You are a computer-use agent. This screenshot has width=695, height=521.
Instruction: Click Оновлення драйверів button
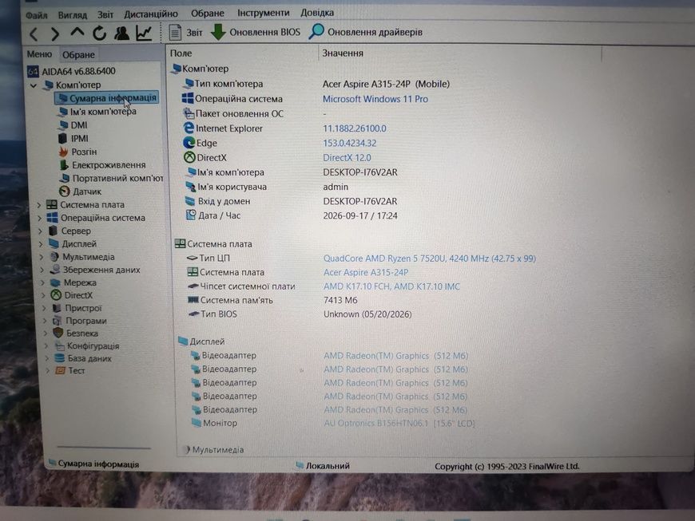point(366,32)
